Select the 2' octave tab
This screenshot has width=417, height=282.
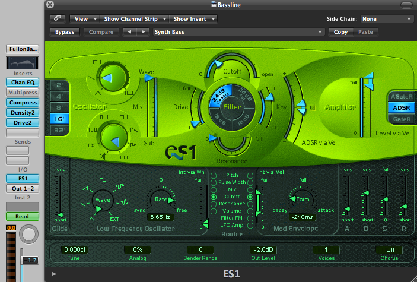59,85
